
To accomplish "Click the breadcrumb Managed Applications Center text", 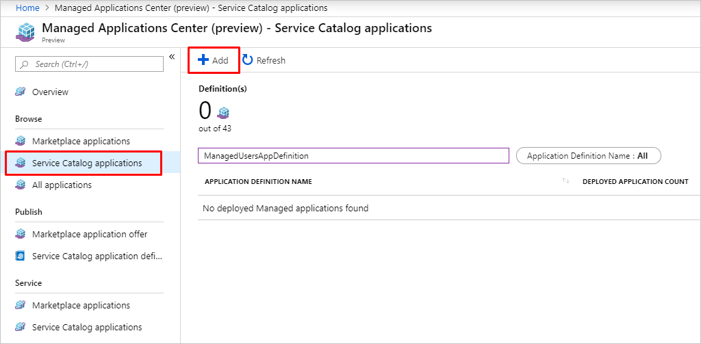I will [192, 8].
